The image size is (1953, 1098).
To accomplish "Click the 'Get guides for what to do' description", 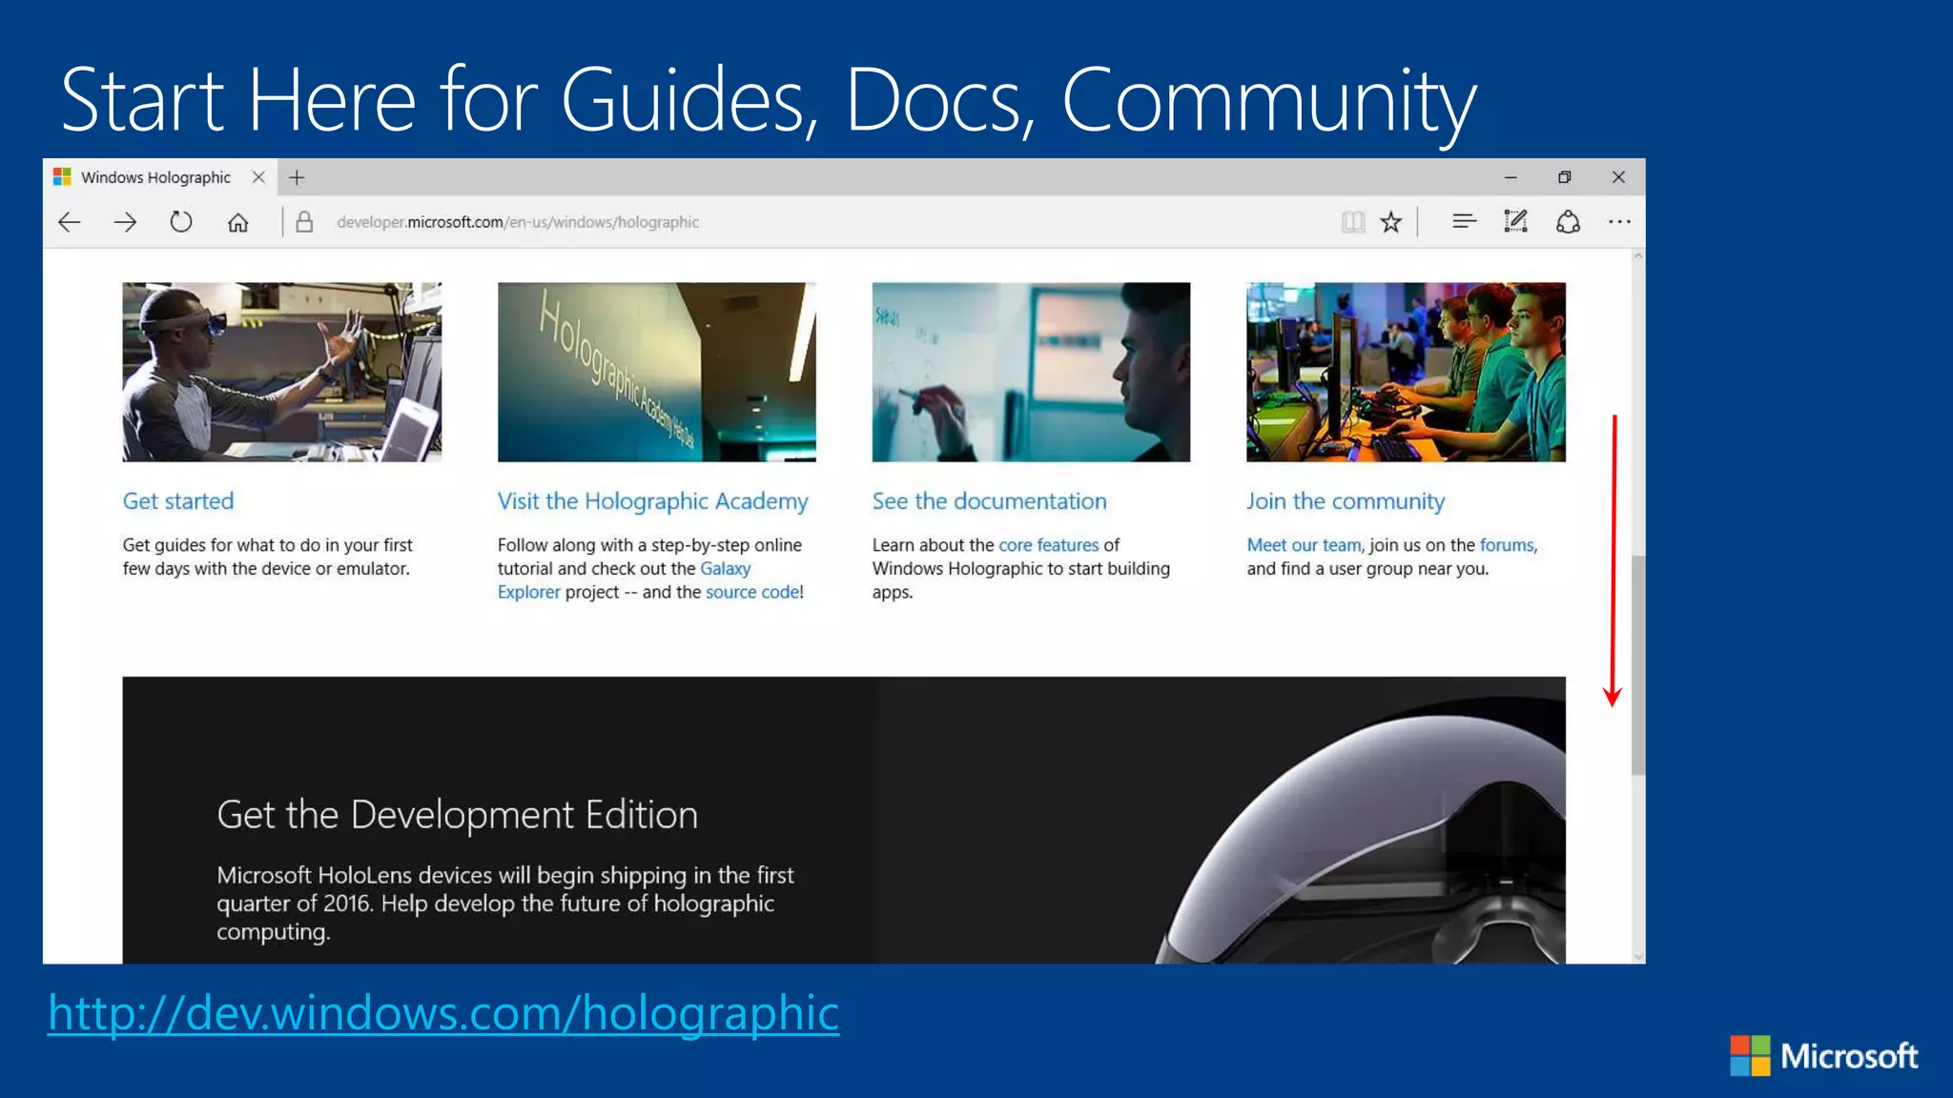I will point(267,557).
